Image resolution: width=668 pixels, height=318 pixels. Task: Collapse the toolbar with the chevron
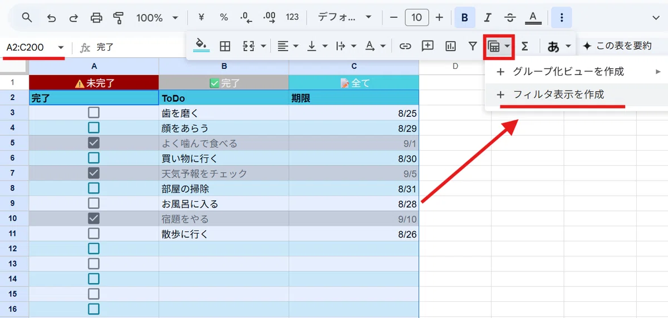[656, 18]
